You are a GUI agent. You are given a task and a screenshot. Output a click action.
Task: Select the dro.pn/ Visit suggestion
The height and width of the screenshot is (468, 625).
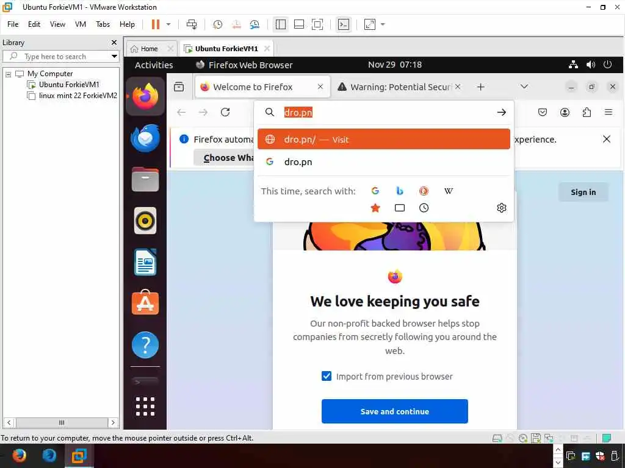383,140
